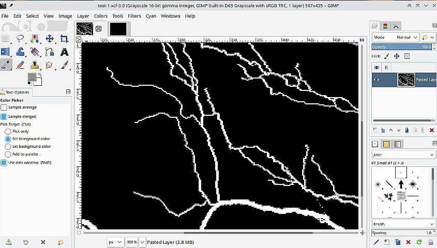Create a new brush
Viewport: 437px width, 248px height.
(387, 242)
